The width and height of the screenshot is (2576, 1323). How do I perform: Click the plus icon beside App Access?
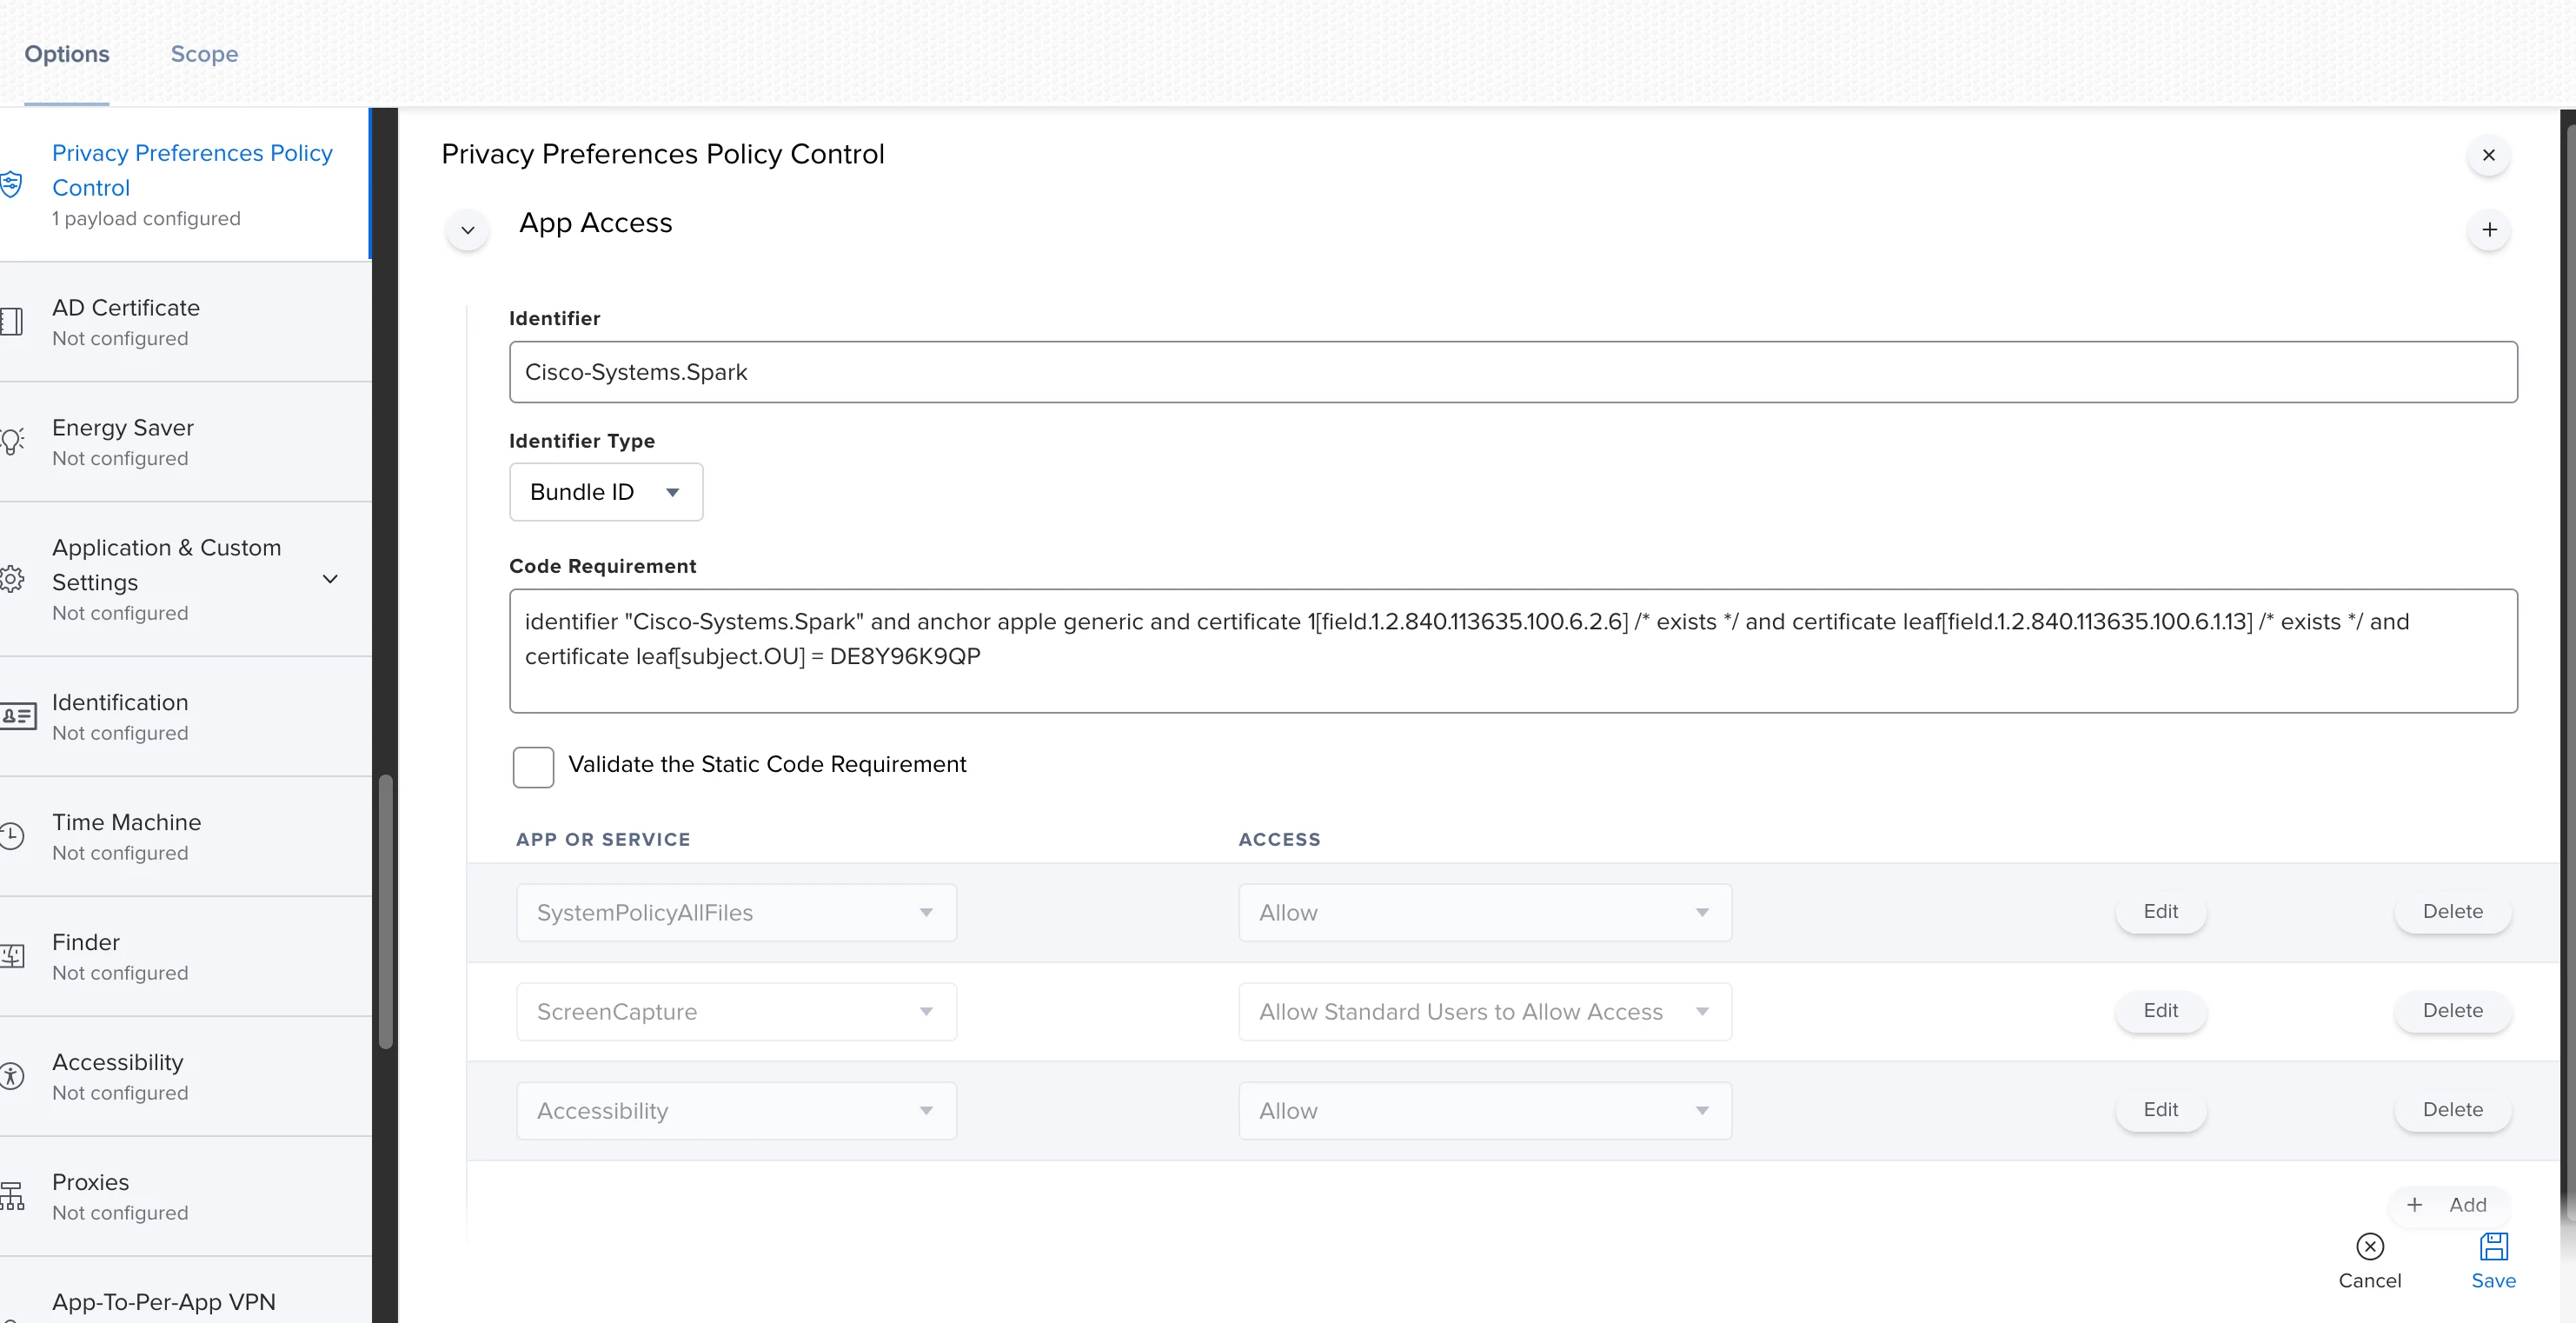coord(2489,230)
